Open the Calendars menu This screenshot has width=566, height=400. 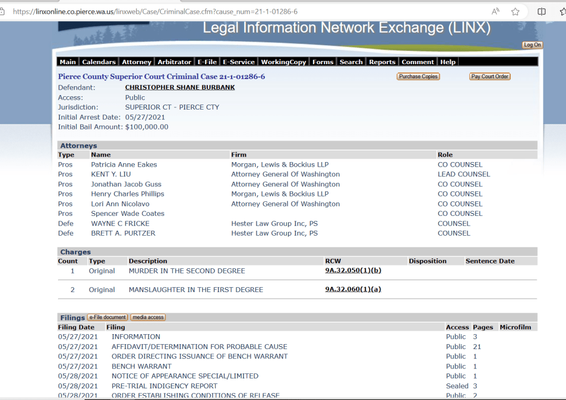click(99, 62)
